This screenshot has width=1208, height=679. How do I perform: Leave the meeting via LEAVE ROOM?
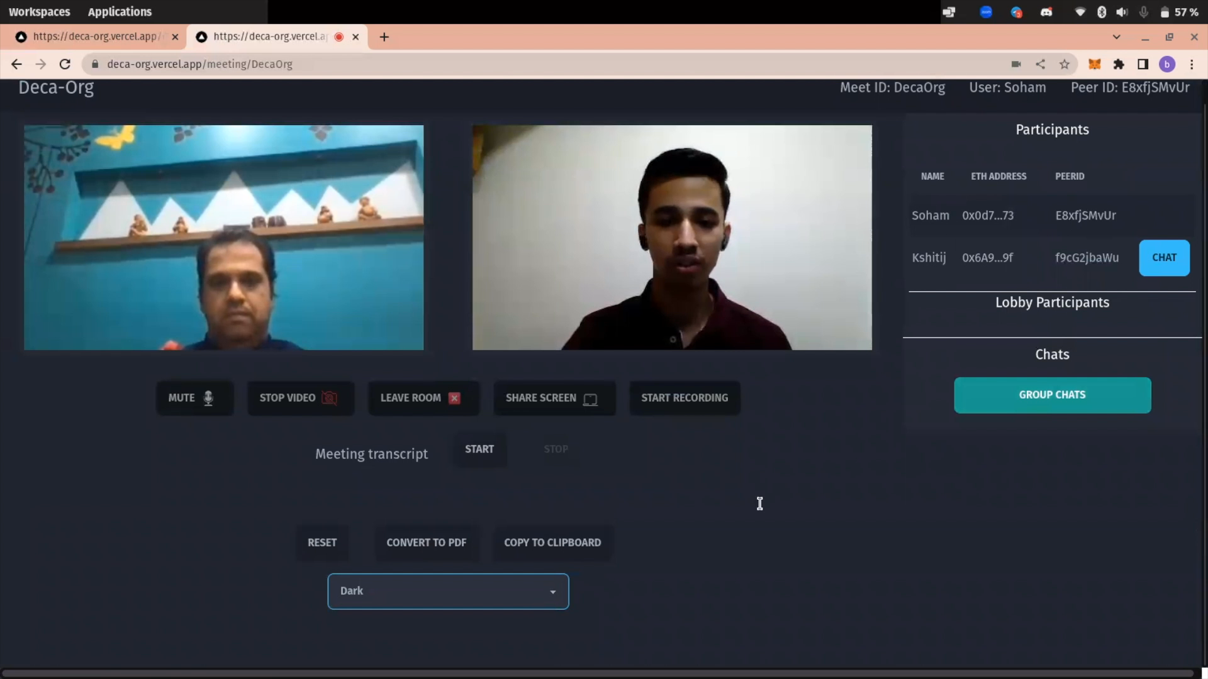[x=423, y=398]
